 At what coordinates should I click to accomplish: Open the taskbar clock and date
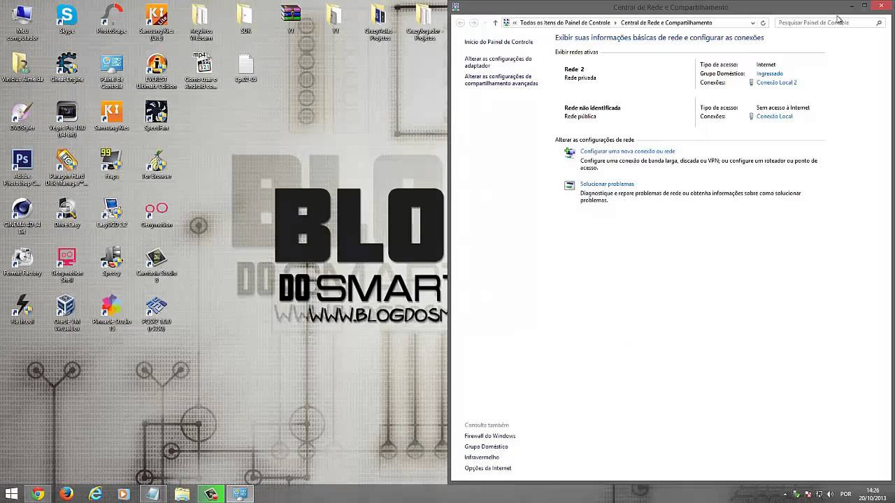click(873, 494)
